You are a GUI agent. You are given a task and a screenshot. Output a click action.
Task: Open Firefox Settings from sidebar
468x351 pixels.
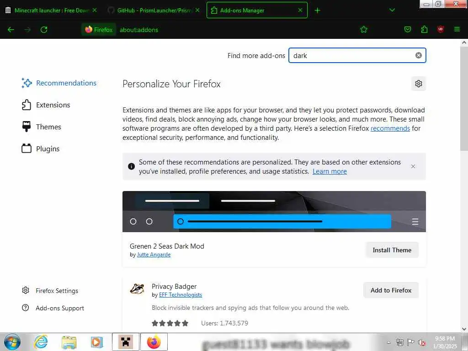[x=50, y=291]
